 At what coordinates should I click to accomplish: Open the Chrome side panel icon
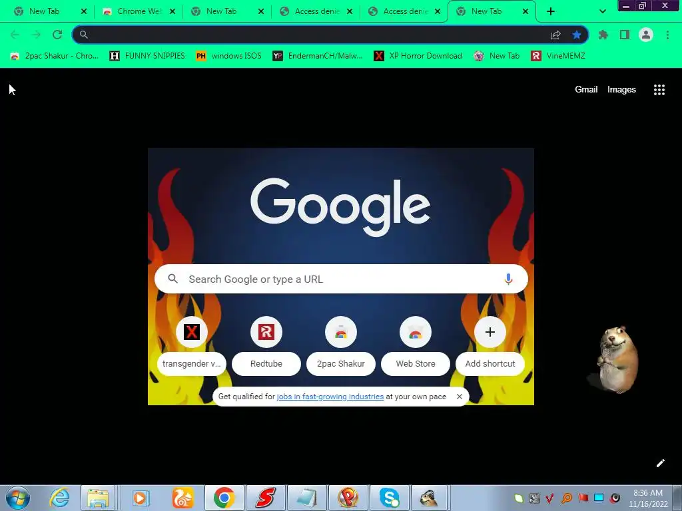point(625,35)
